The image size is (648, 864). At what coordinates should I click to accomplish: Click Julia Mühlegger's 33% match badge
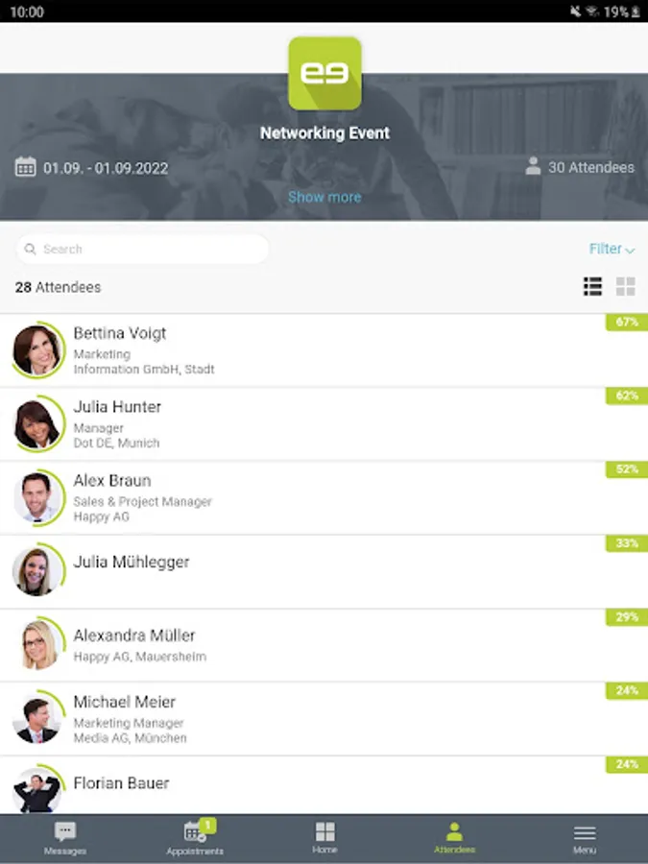[x=627, y=543]
